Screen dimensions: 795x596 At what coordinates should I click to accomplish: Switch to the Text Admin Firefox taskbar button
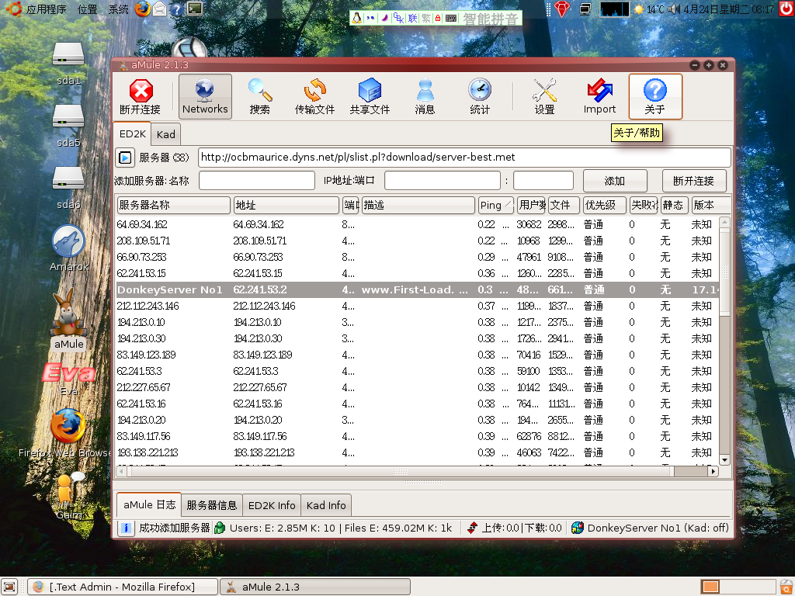pos(122,587)
